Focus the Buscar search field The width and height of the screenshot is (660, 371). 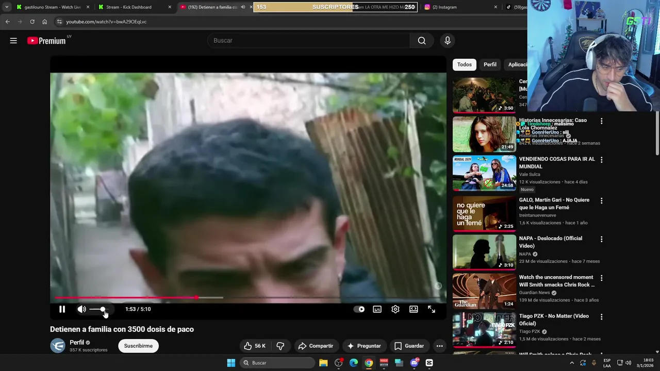click(x=308, y=41)
